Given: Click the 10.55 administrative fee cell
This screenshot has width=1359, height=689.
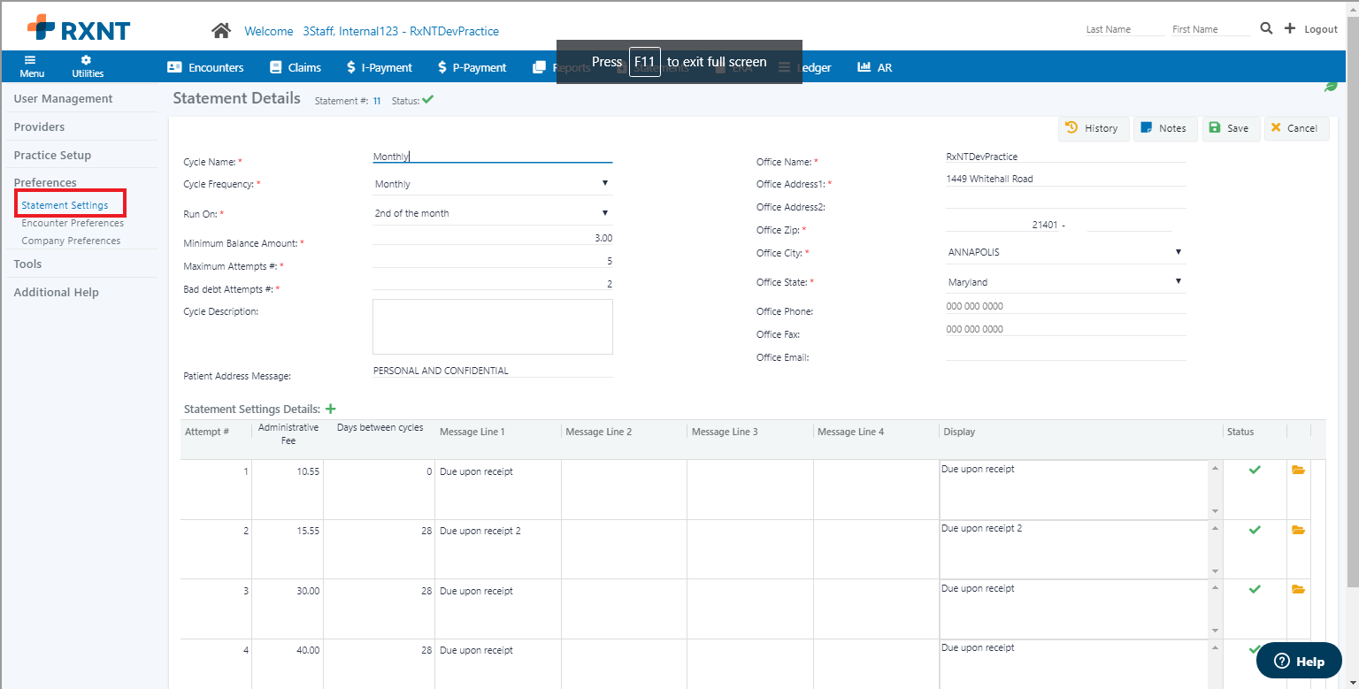Looking at the screenshot, I should tap(288, 489).
